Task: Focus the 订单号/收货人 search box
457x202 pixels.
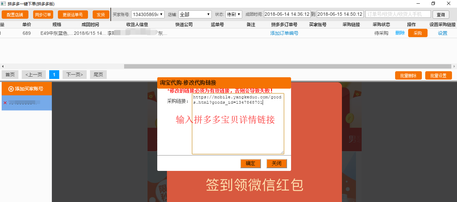Action: click(398, 14)
